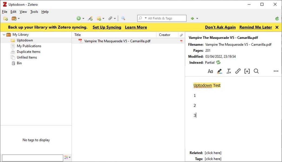This screenshot has width=282, height=162.
Task: Open the New Library dropdown arrow
Action: click(19, 19)
